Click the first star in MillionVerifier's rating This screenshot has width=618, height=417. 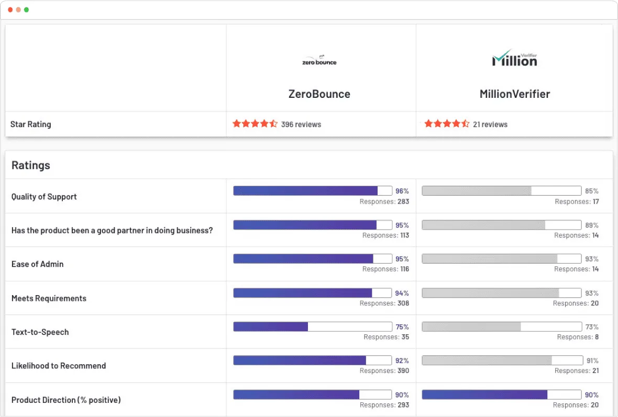click(x=429, y=123)
